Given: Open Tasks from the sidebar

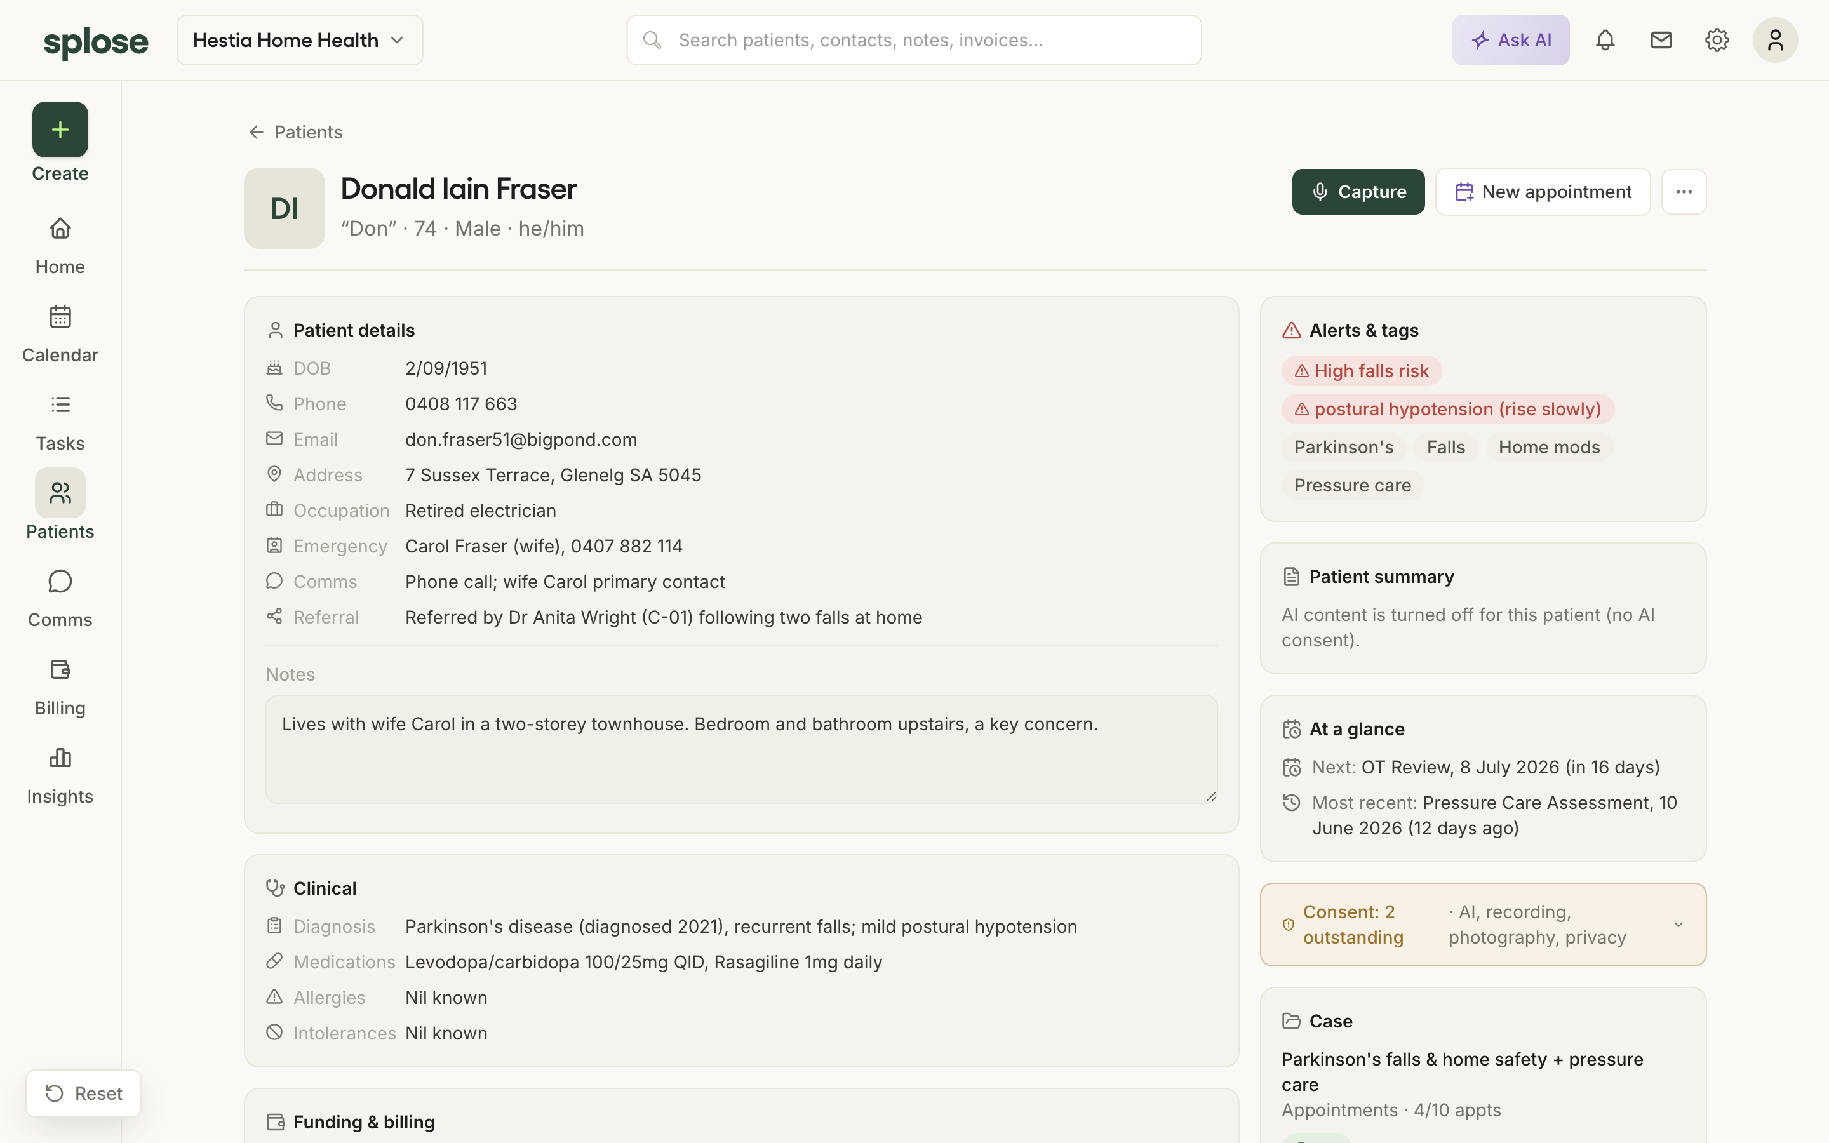Looking at the screenshot, I should [60, 422].
